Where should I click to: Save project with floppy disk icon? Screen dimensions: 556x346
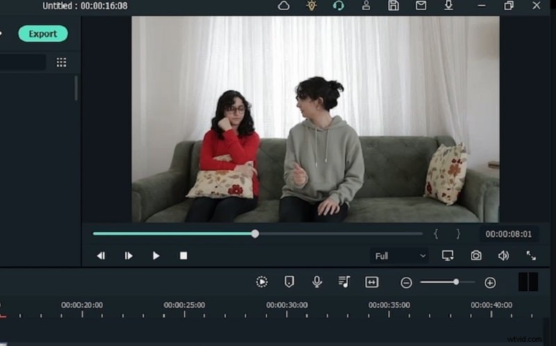pyautogui.click(x=393, y=6)
